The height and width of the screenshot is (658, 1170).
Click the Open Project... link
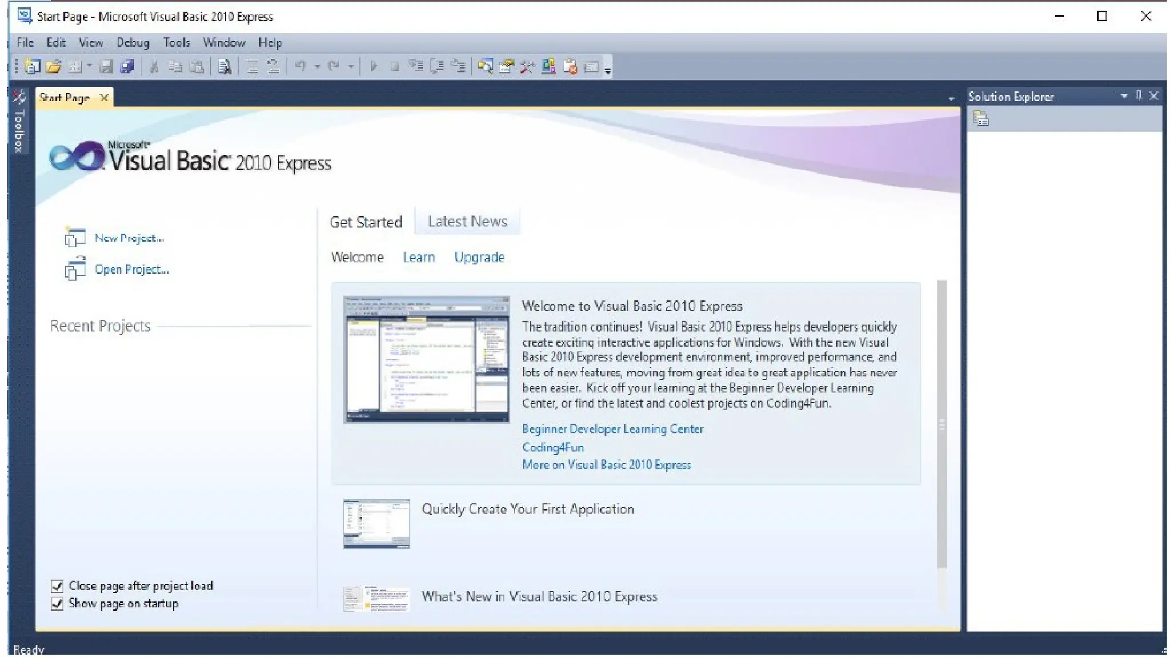point(131,270)
